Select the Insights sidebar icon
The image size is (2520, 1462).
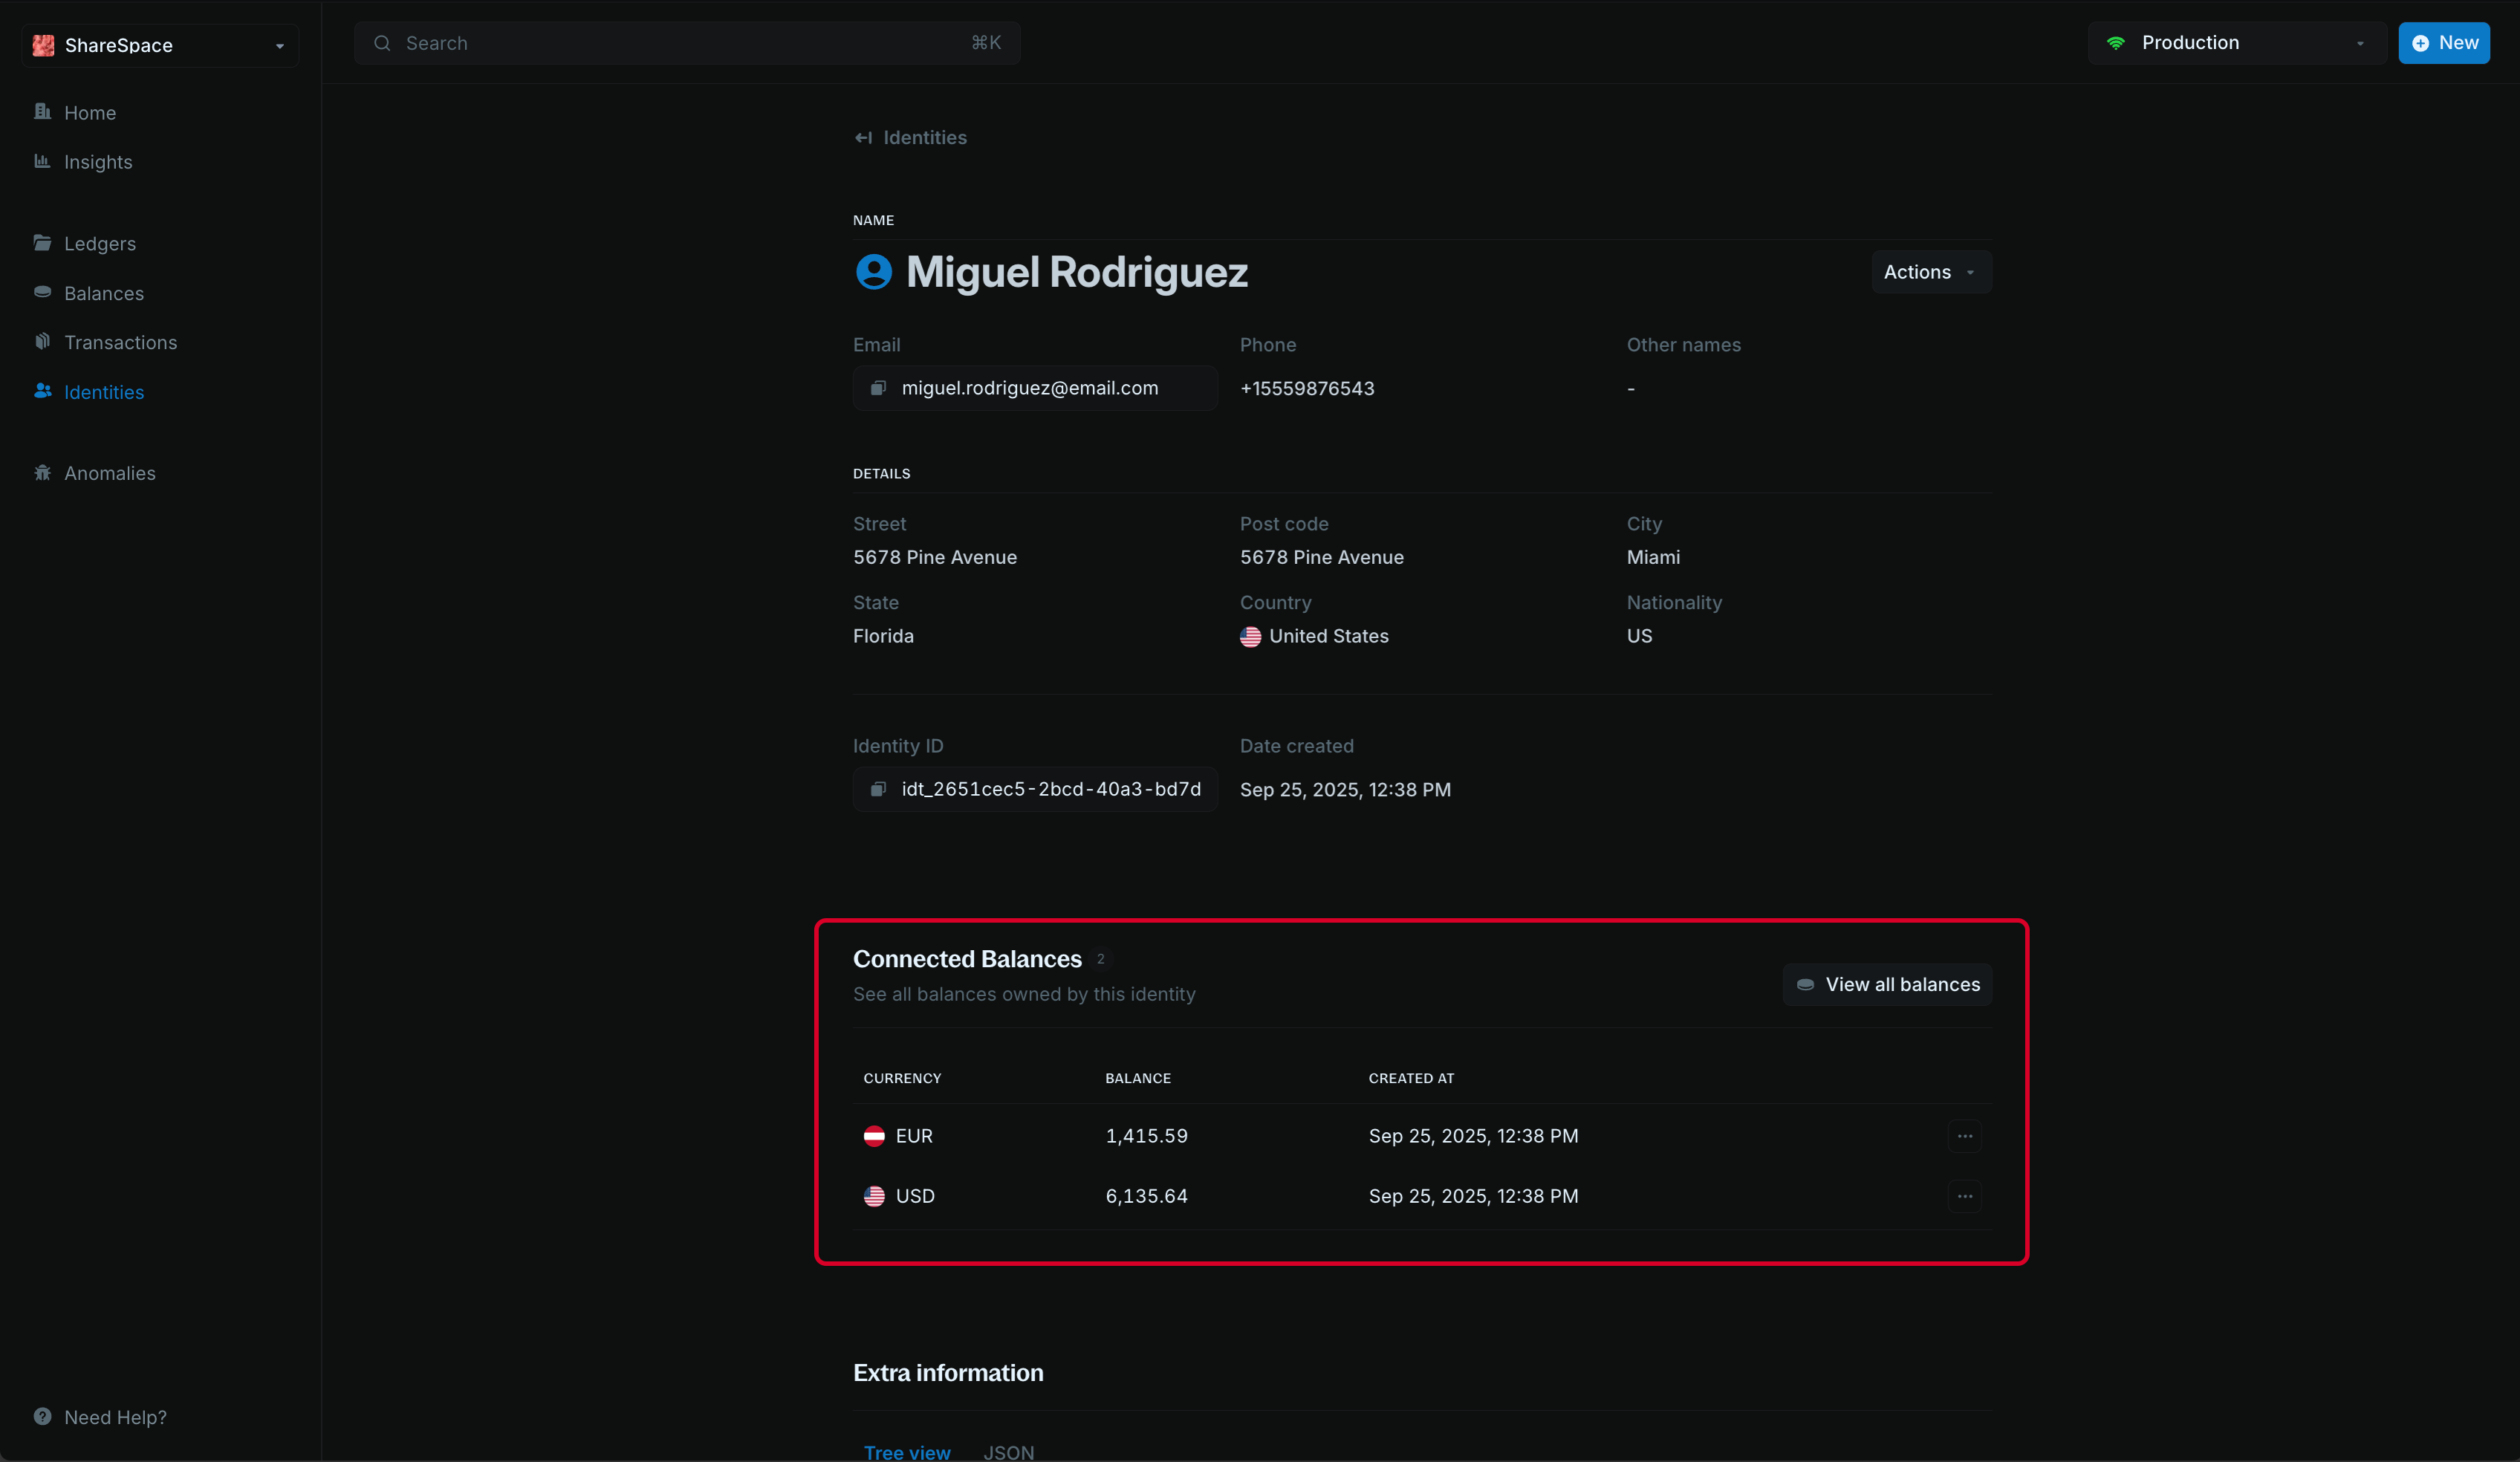point(42,161)
